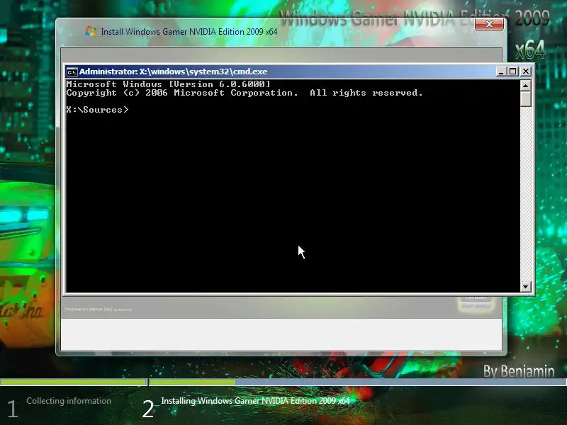The width and height of the screenshot is (567, 425).
Task: Click the Installing Windows Gamer NVIDIA Edition step label
Action: click(256, 401)
